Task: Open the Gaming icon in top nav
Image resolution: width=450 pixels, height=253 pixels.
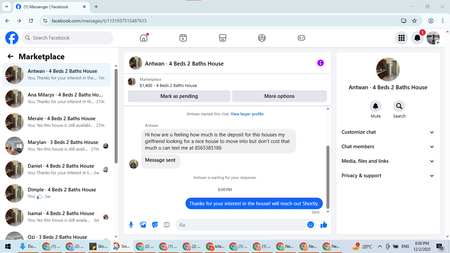Action: tap(301, 38)
